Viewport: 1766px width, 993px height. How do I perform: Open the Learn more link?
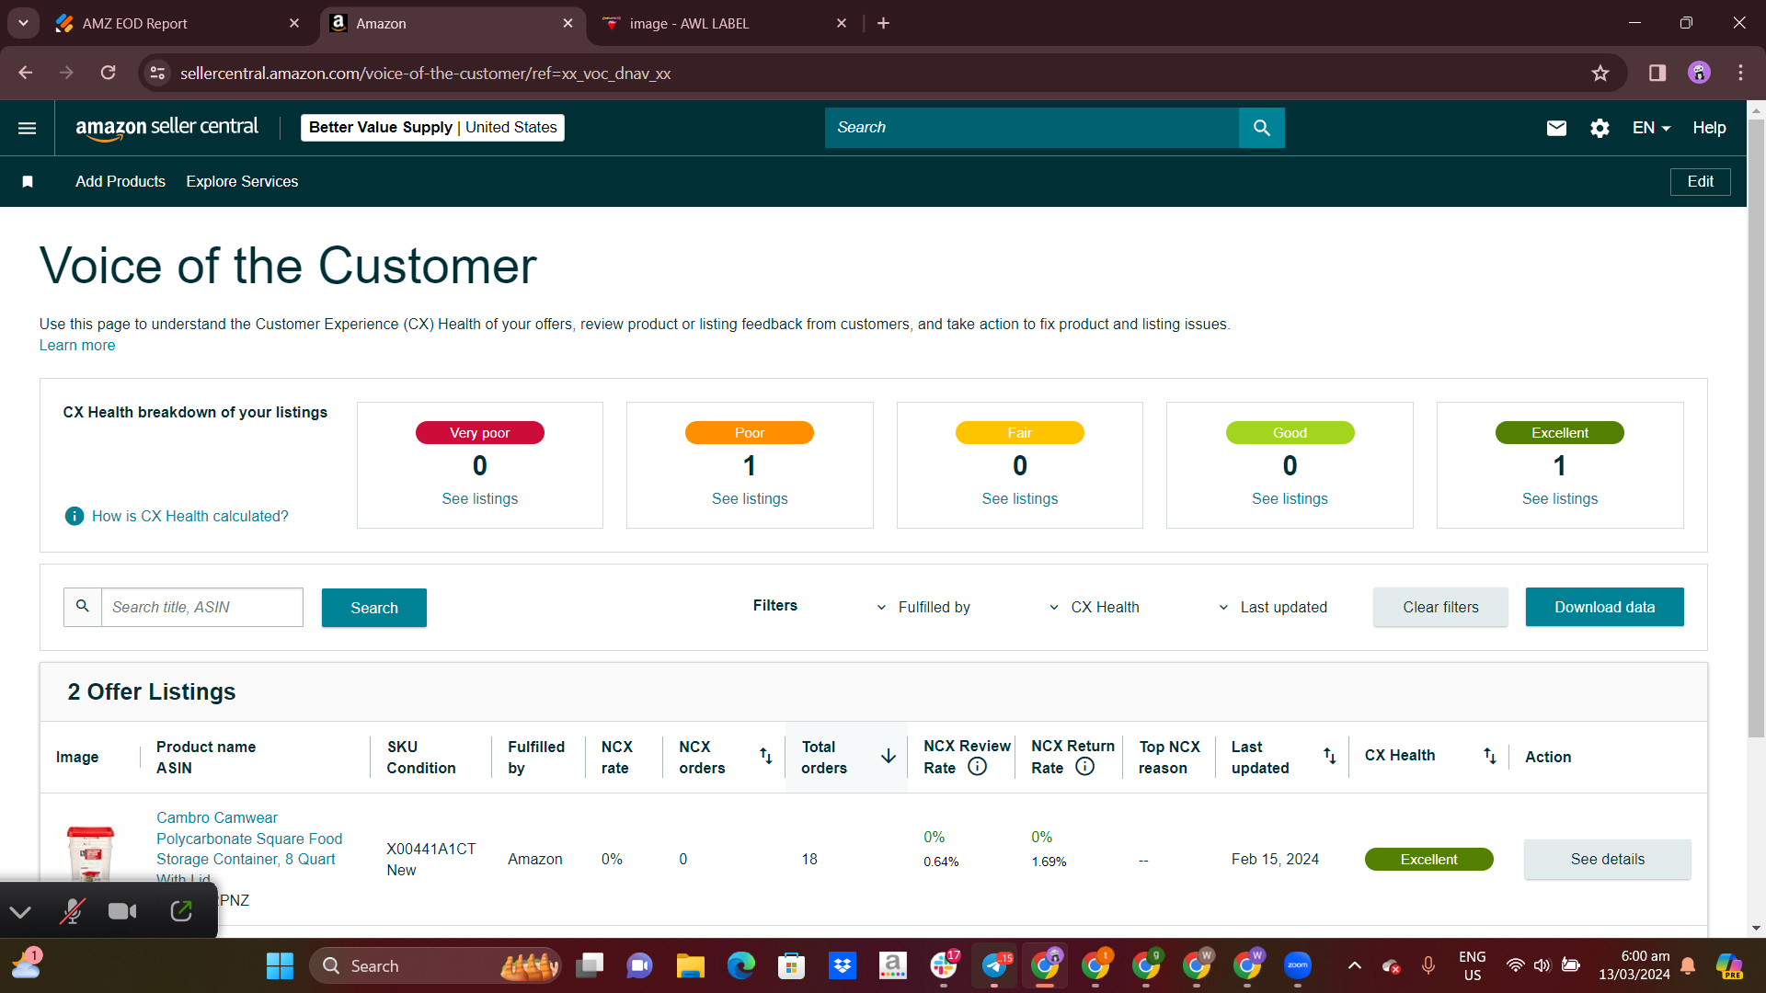coord(77,346)
